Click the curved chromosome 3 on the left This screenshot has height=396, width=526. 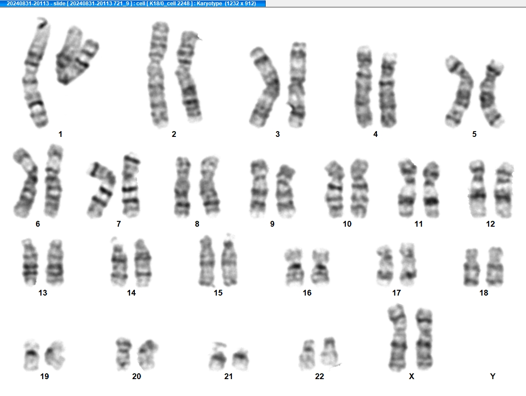pyautogui.click(x=264, y=87)
